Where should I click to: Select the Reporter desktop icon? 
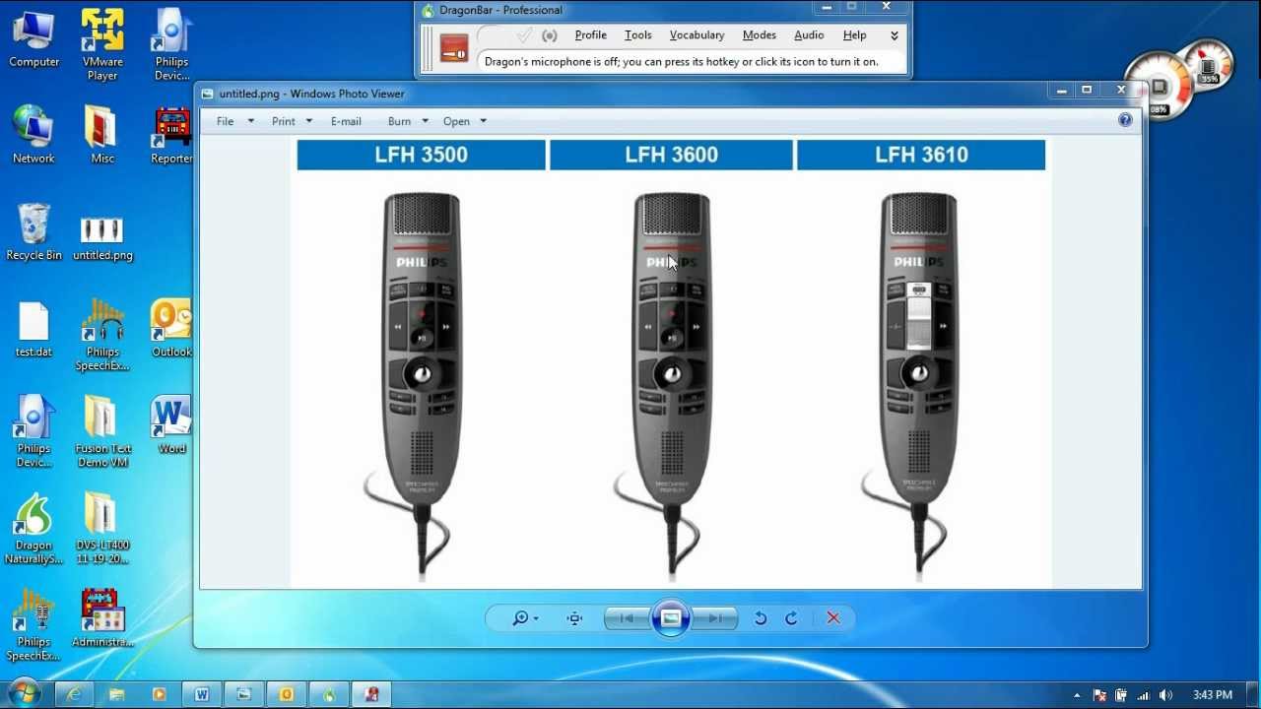pyautogui.click(x=171, y=135)
